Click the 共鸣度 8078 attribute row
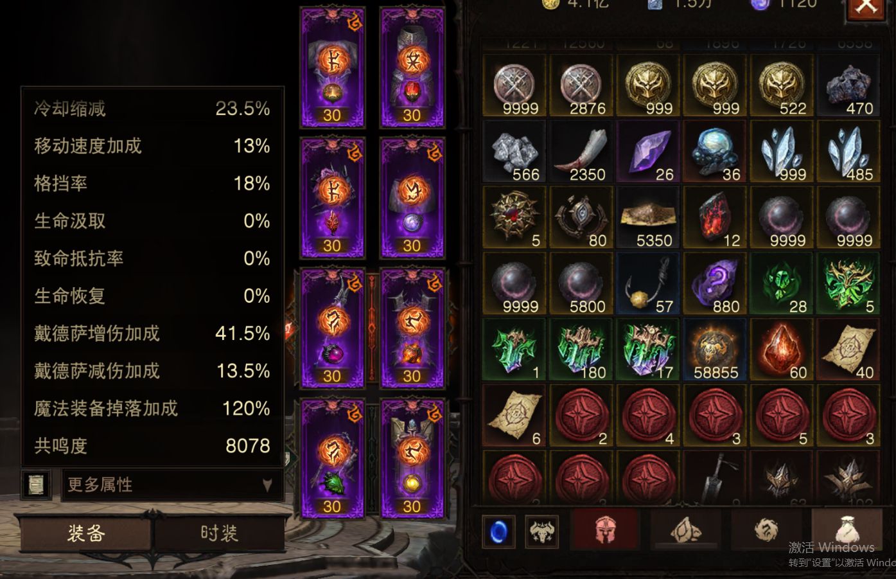896x579 pixels. pos(152,445)
